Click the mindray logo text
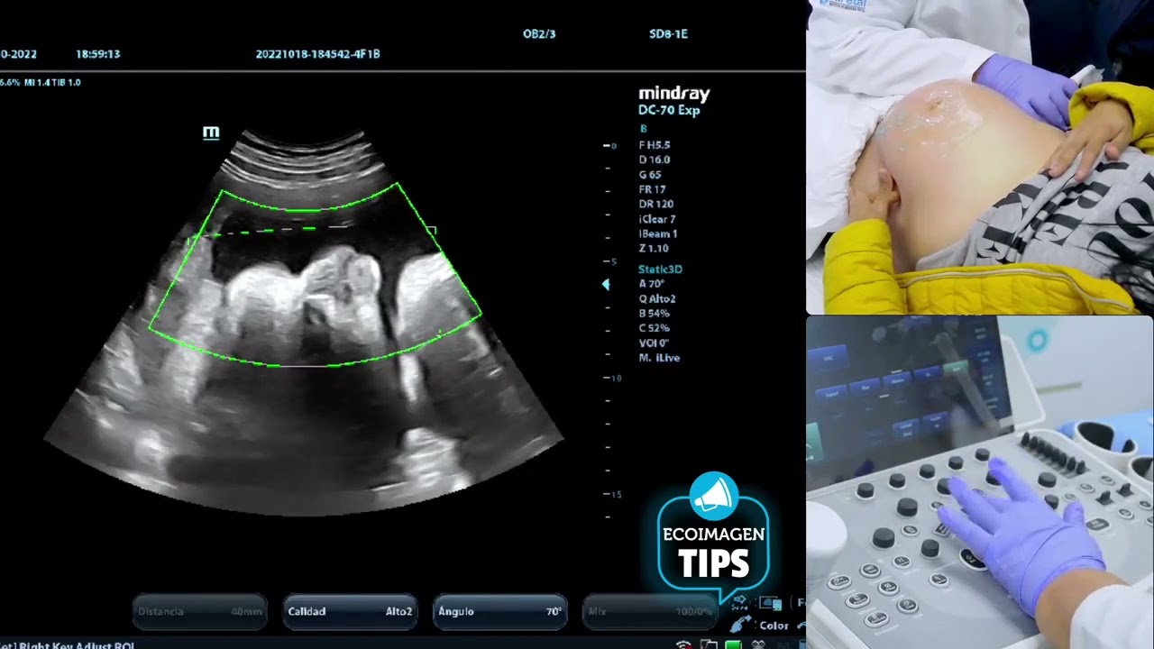Image resolution: width=1154 pixels, height=649 pixels. (x=674, y=94)
